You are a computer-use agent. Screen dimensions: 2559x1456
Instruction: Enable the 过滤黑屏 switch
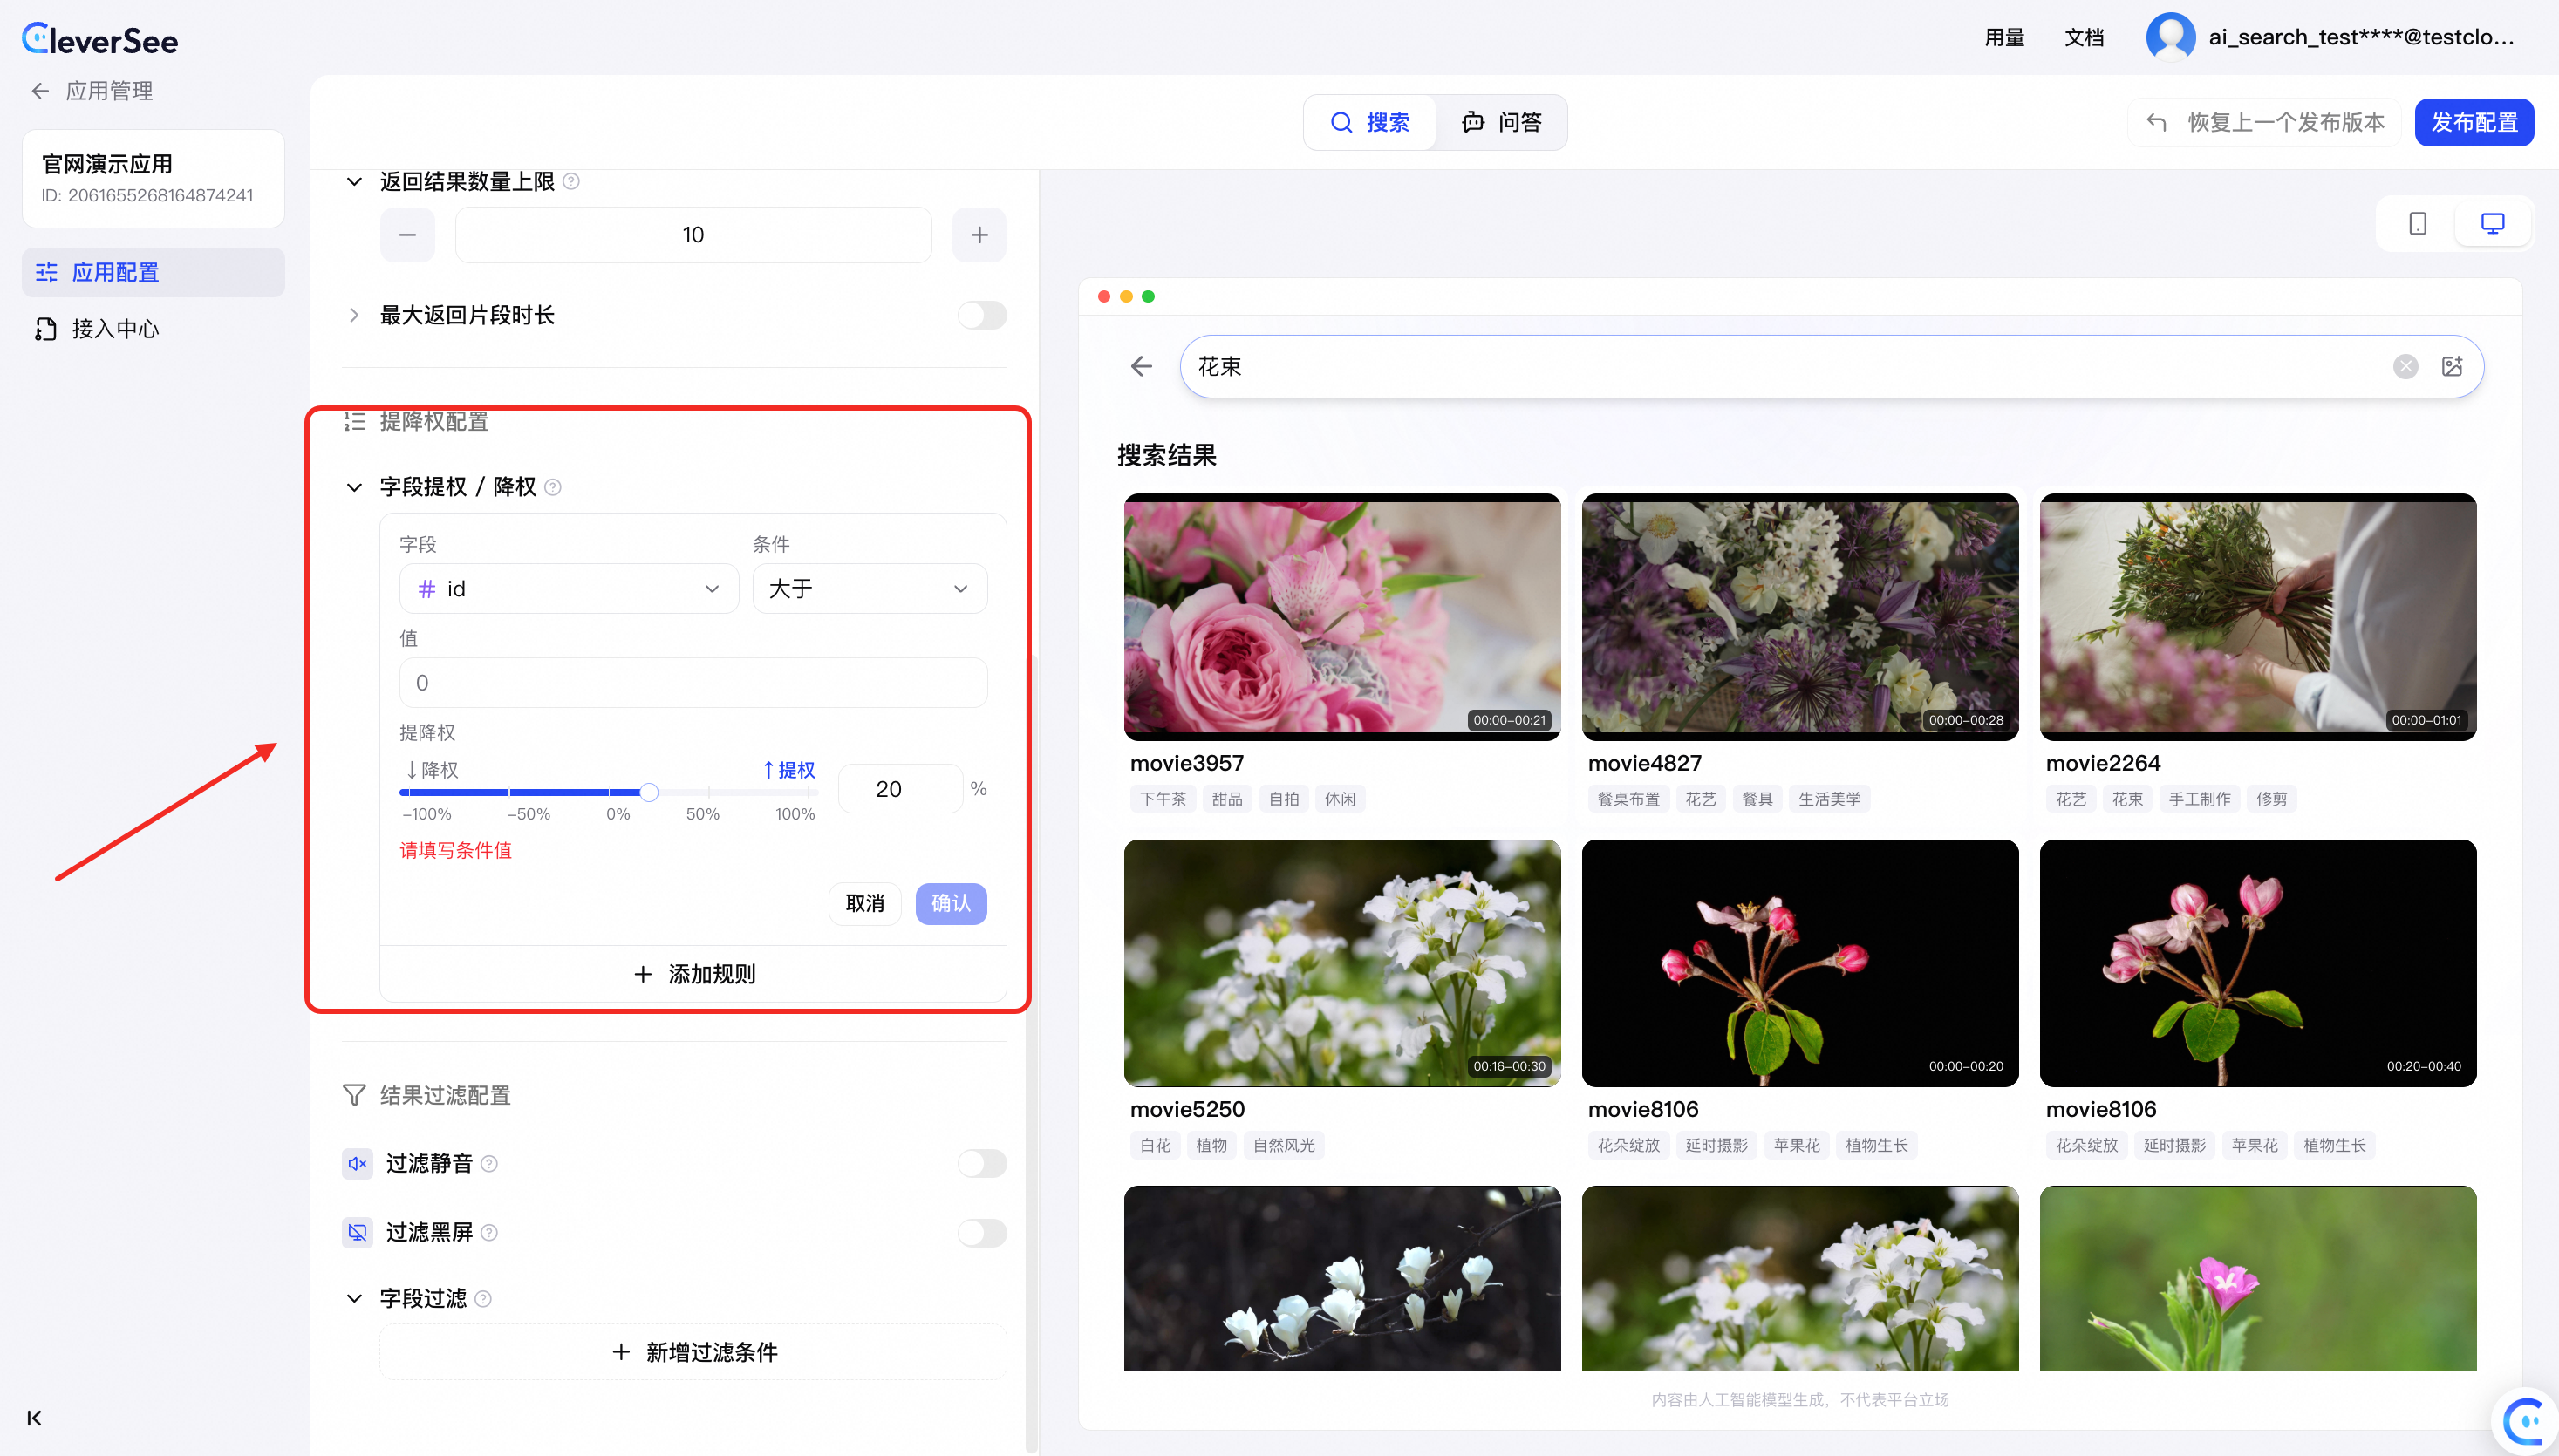981,1232
